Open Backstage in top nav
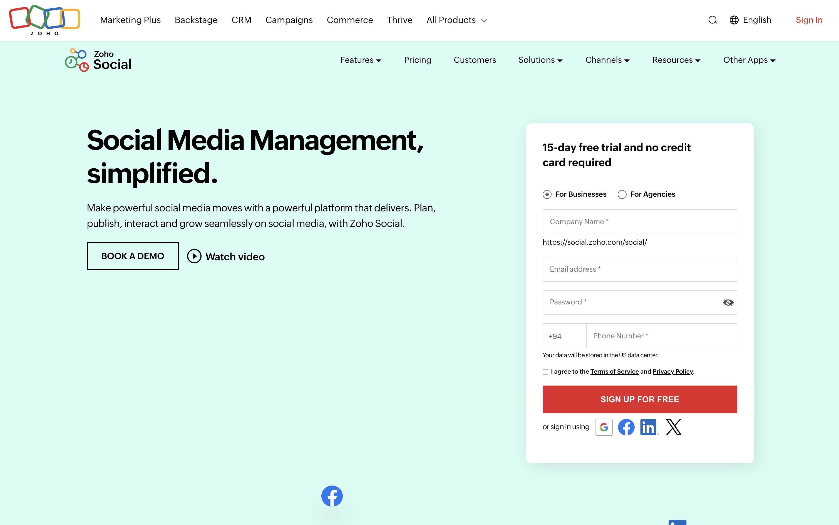The height and width of the screenshot is (525, 839). click(x=196, y=20)
